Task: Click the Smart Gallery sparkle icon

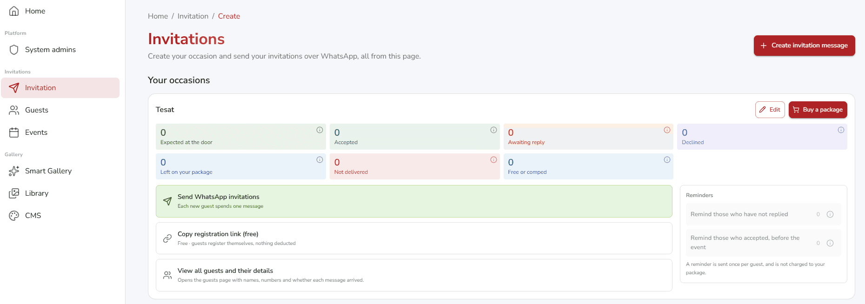Action: (x=14, y=171)
